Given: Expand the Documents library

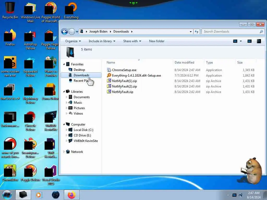Looking at the screenshot, I should pyautogui.click(x=66, y=97).
